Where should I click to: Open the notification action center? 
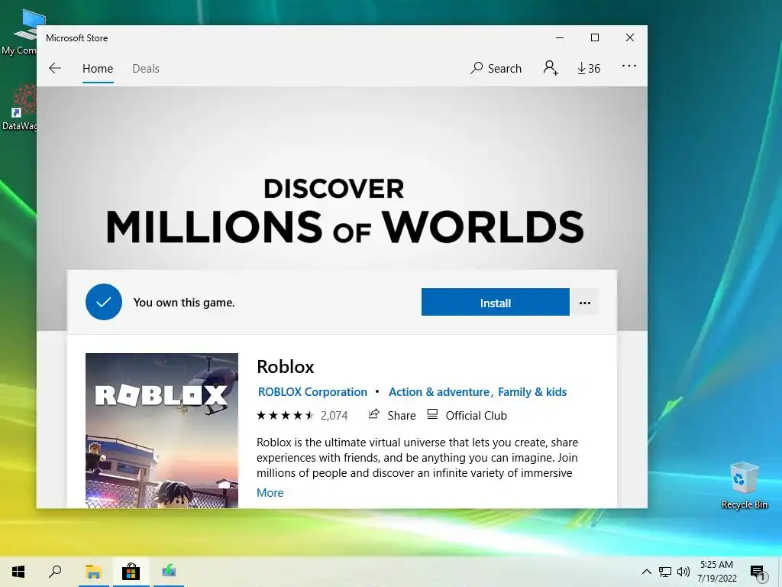(758, 572)
